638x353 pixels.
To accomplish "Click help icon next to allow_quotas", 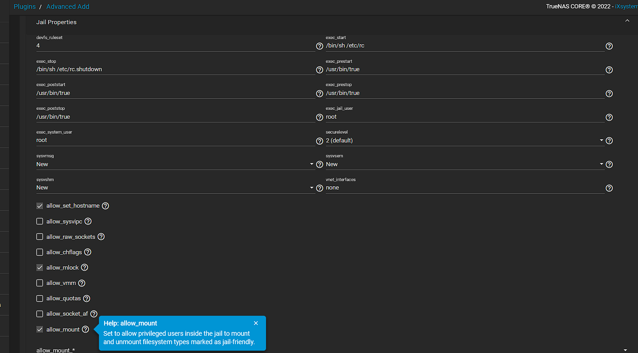I will pos(86,299).
